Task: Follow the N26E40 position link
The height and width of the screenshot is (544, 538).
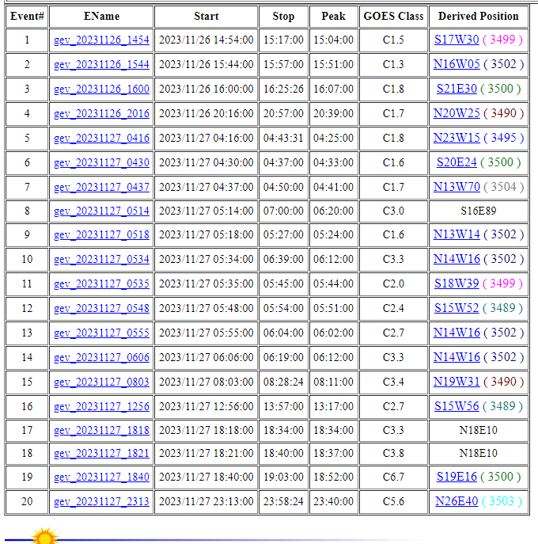Action: tap(457, 501)
